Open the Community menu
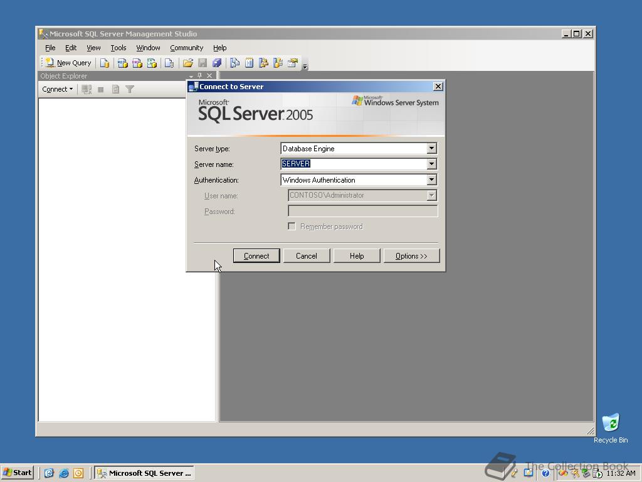642x482 pixels. click(186, 48)
